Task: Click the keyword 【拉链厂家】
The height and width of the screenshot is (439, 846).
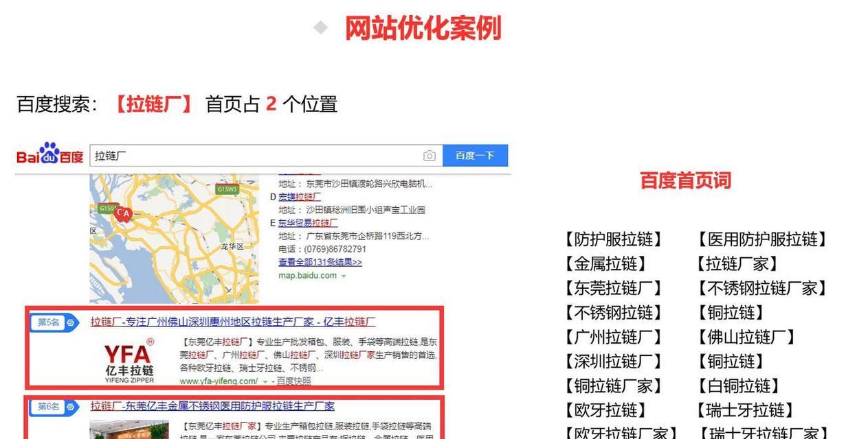Action: [x=739, y=264]
